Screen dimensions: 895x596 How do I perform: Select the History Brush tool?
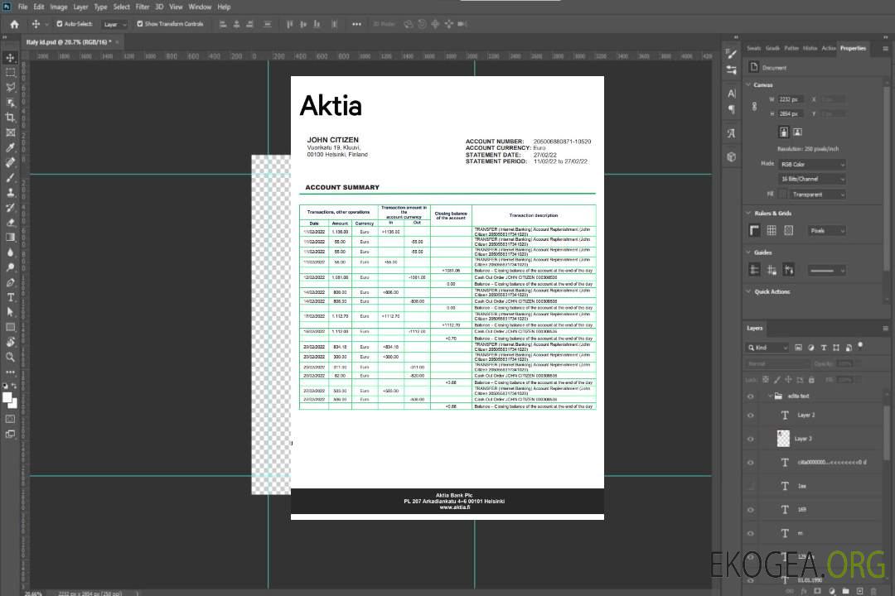click(x=10, y=208)
